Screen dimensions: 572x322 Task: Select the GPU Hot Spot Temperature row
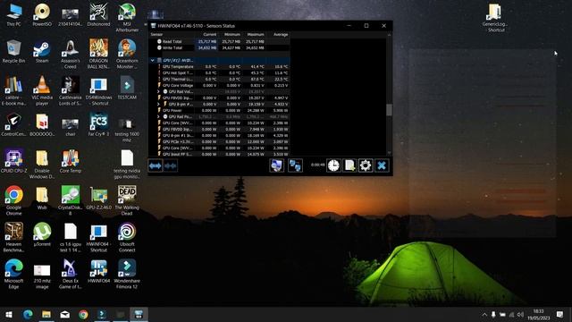[x=220, y=73]
